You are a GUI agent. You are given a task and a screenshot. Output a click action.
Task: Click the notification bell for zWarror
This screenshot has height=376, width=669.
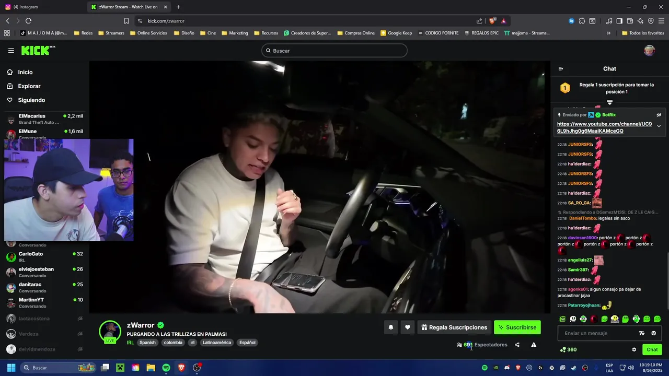tap(390, 327)
